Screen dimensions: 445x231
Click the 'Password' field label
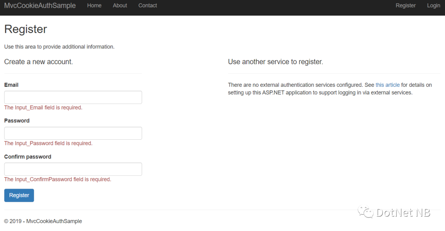(x=17, y=120)
